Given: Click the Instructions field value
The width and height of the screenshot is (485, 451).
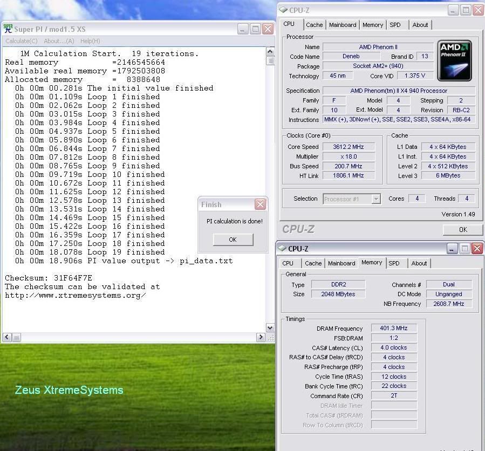Looking at the screenshot, I should click(399, 119).
